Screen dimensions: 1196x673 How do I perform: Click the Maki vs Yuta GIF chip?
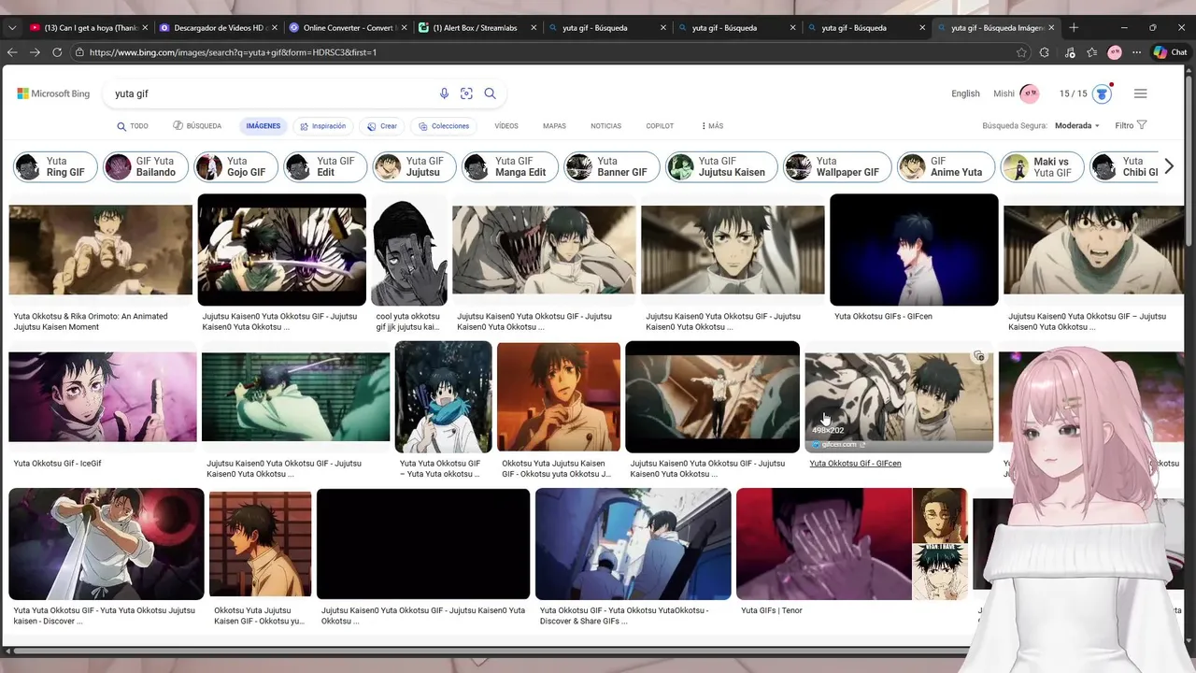[x=1042, y=166]
